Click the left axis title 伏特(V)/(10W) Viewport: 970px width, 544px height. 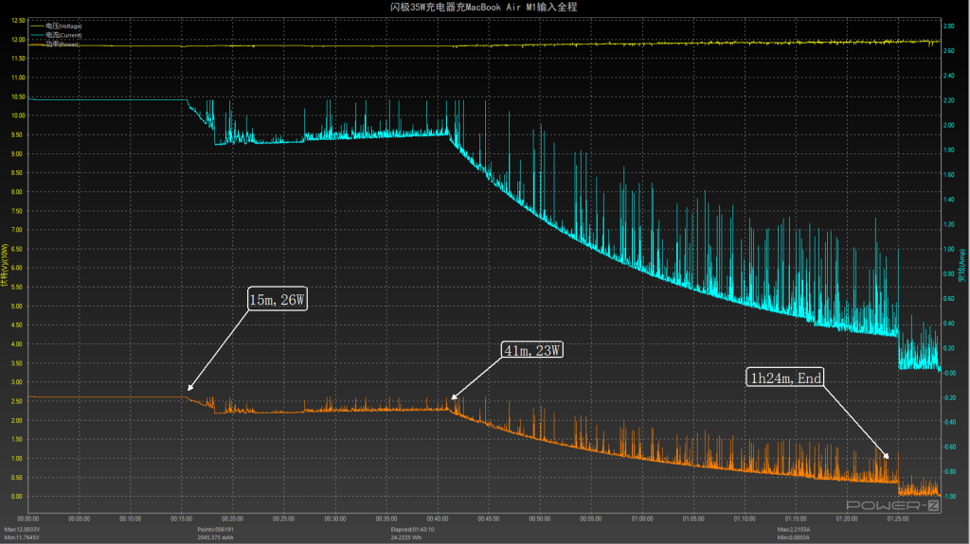[x=5, y=265]
